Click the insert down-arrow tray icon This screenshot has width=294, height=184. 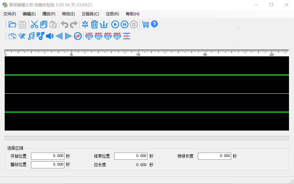[104, 25]
